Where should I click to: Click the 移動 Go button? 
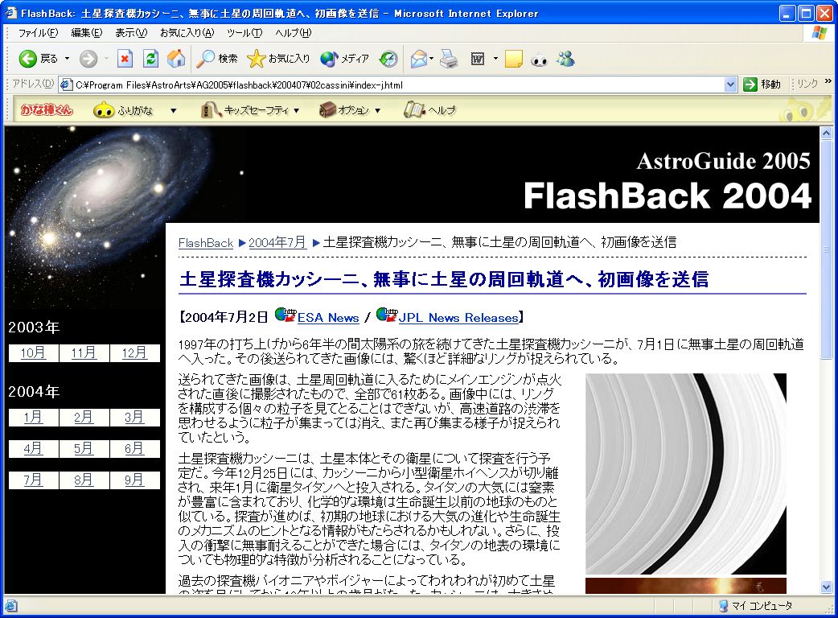762,84
